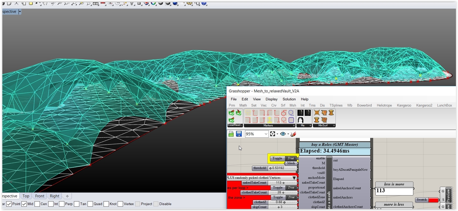Click the eye preview icon in canvas toolbar

click(x=283, y=134)
